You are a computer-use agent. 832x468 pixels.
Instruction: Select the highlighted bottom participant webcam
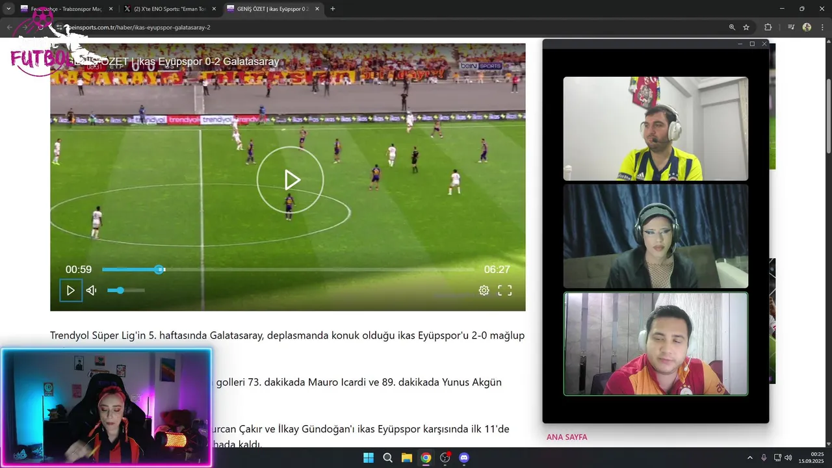(655, 344)
